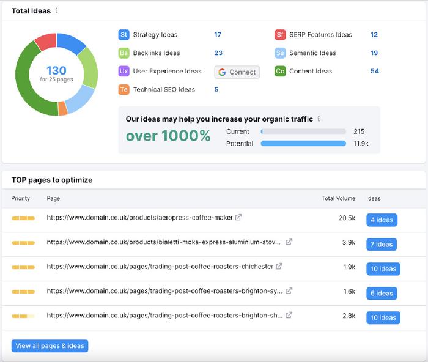Screen dimensions: 428x362
Task: Open aeropress-coffee-maker page external link icon
Action: (238, 217)
